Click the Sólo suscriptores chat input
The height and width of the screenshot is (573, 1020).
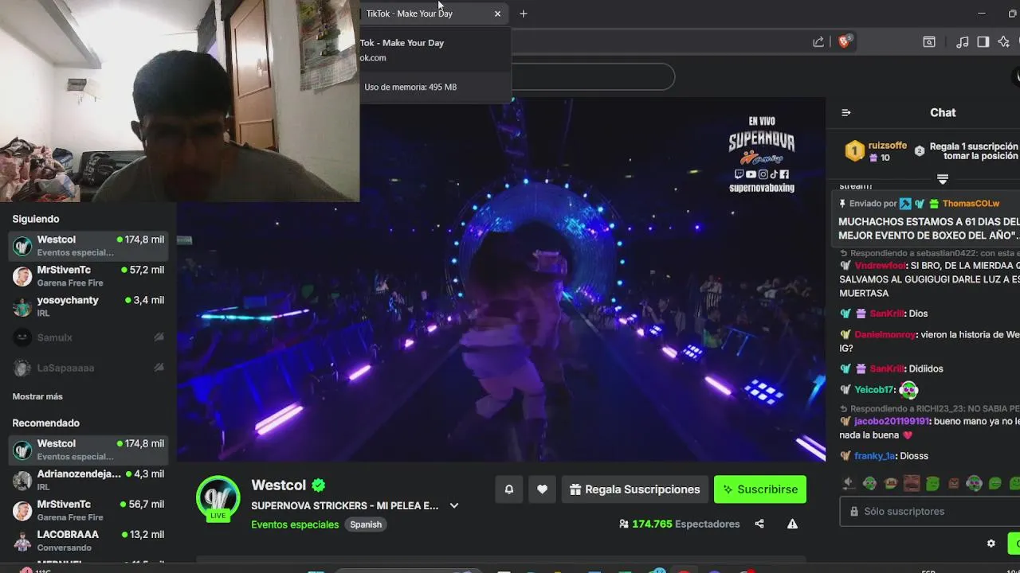click(x=929, y=512)
